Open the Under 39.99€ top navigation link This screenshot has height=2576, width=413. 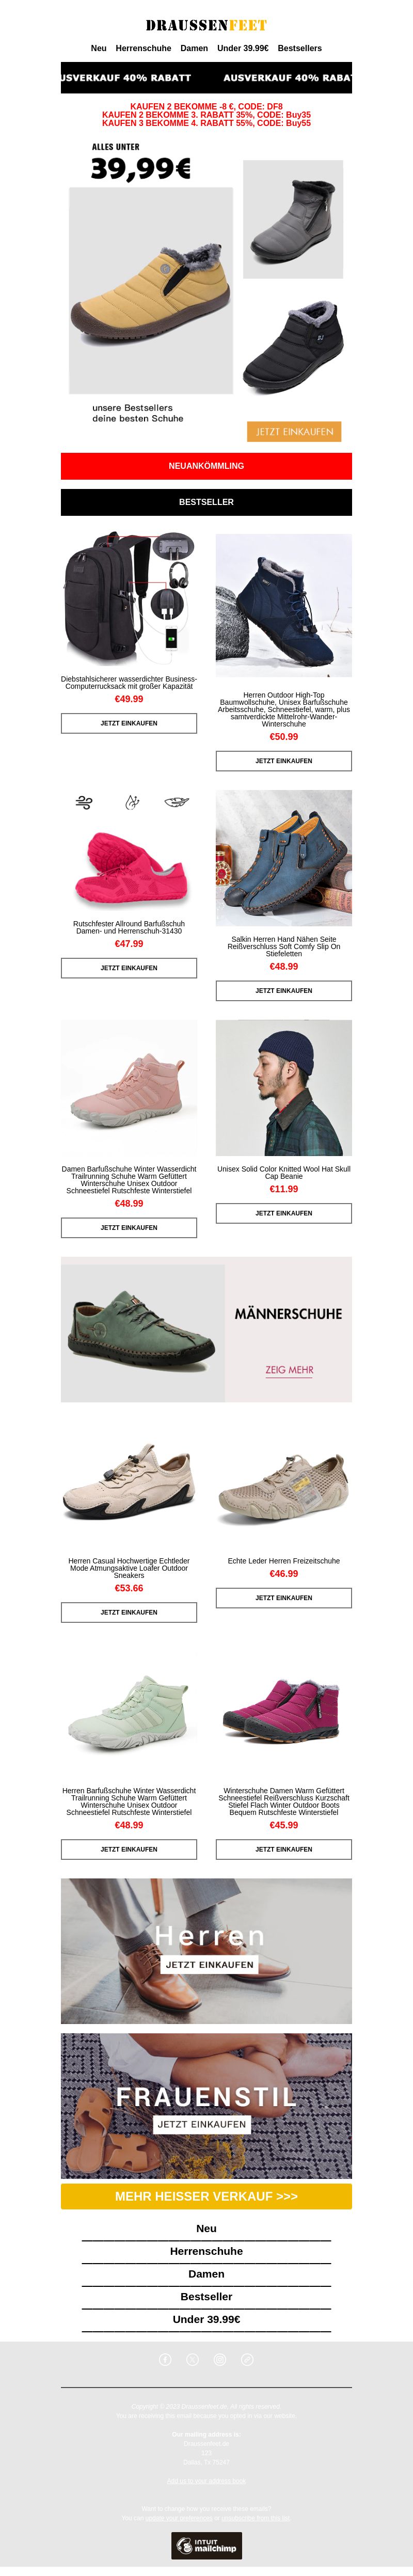pyautogui.click(x=243, y=48)
